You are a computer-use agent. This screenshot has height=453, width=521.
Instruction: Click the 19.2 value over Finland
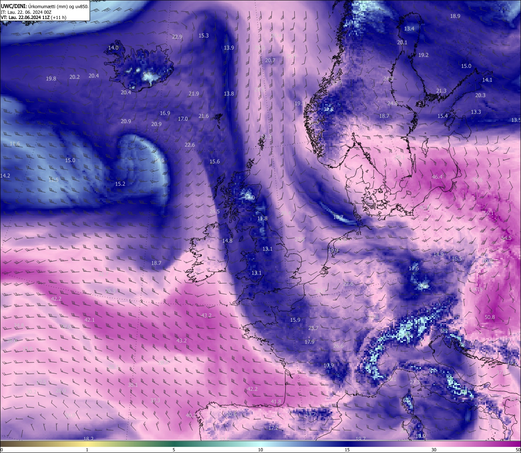point(423,55)
